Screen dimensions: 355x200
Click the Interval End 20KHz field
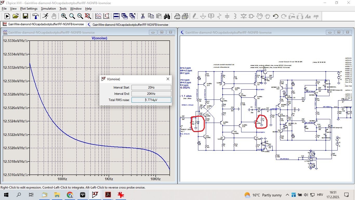click(151, 94)
